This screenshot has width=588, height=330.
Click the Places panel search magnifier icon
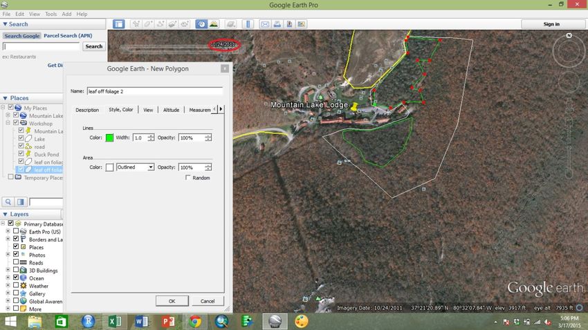click(x=8, y=202)
